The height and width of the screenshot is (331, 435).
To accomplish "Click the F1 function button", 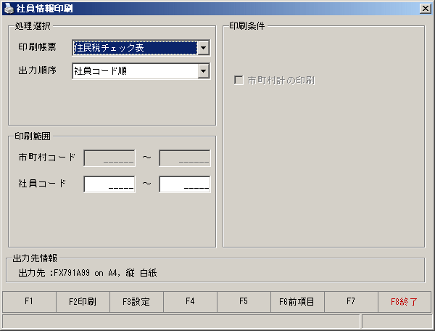I will pos(29,301).
